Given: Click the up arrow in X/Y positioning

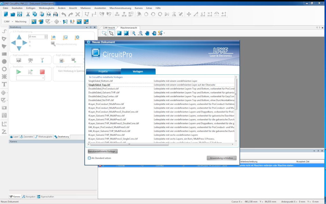Looking at the screenshot, I should click(19, 37).
